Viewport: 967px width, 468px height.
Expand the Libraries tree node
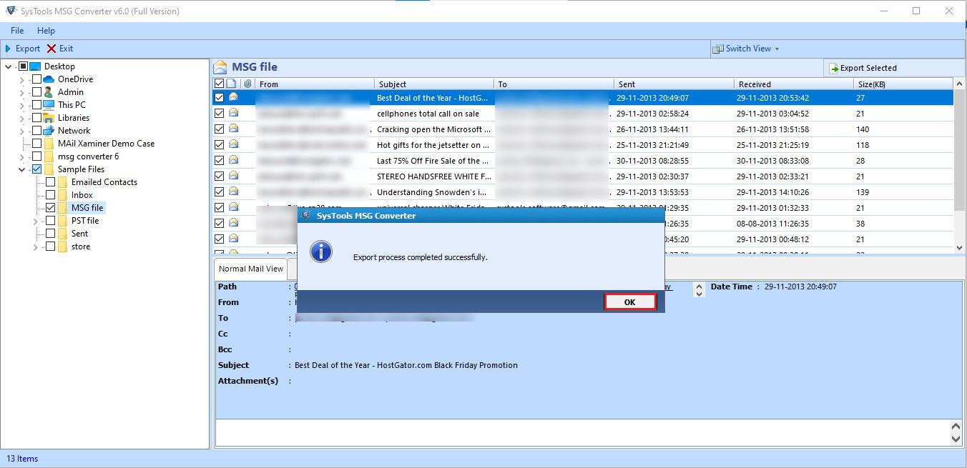pos(22,118)
